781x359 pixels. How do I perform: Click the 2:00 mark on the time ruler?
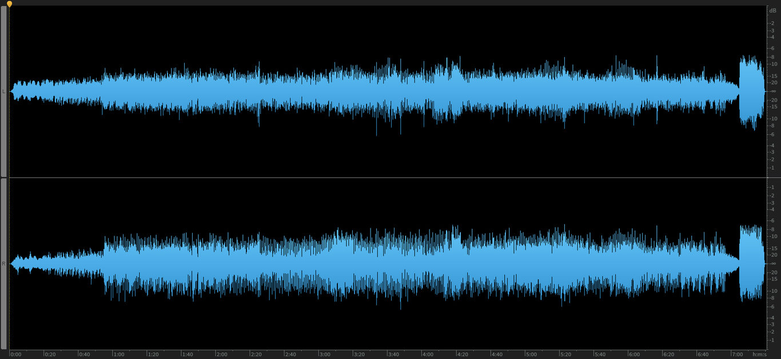222,354
